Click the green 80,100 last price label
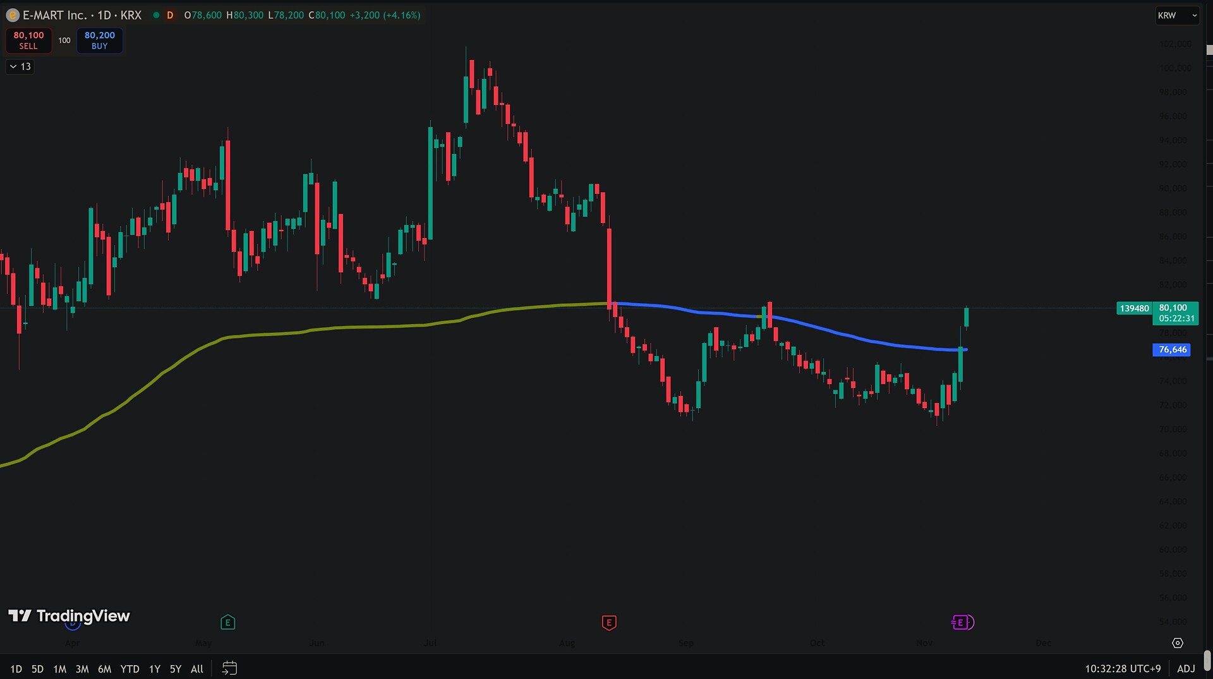 coord(1175,313)
